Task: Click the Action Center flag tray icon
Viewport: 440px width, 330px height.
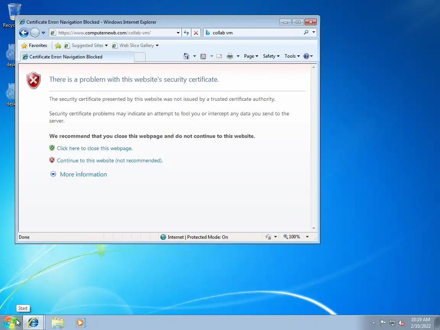Action: coord(383,323)
